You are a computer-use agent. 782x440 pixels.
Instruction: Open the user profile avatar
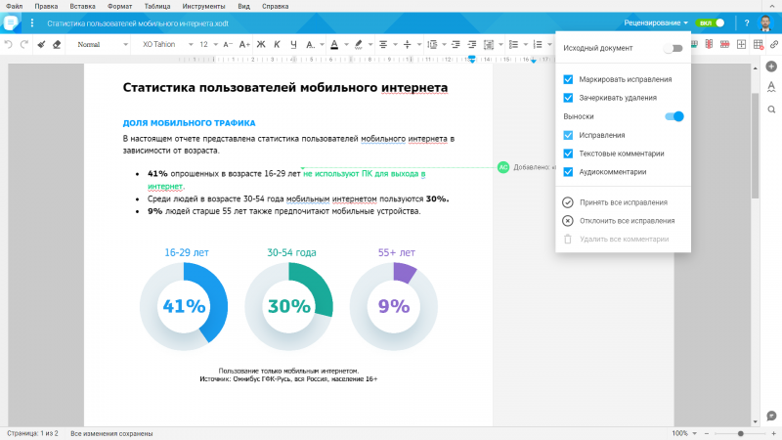765,22
